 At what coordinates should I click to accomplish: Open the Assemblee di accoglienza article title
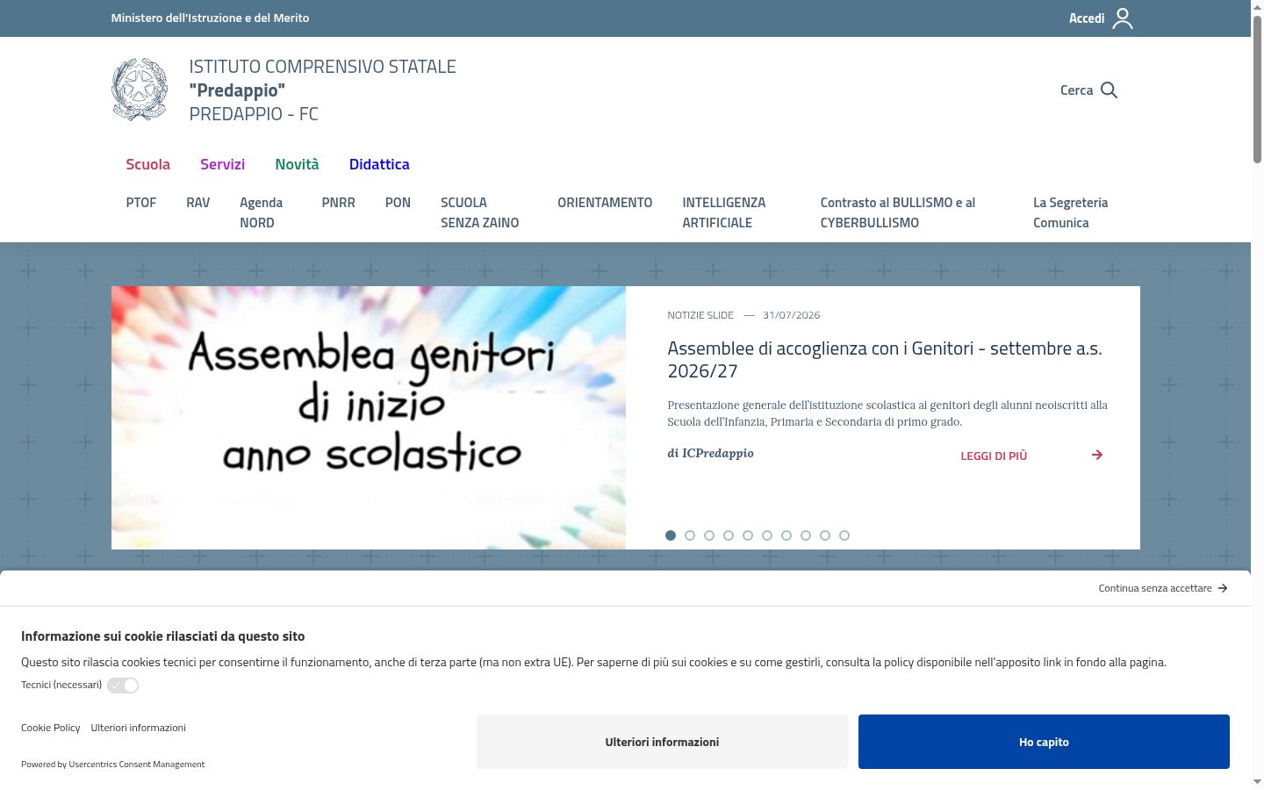[x=885, y=360]
